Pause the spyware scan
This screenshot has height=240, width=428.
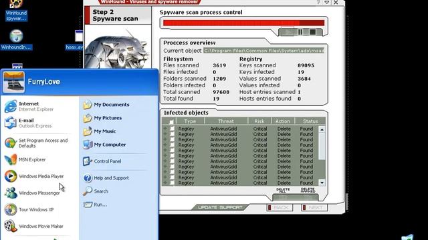[x=300, y=32]
